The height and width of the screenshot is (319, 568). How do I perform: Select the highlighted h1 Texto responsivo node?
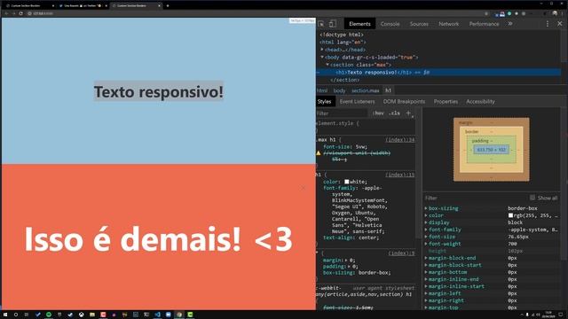point(438,73)
